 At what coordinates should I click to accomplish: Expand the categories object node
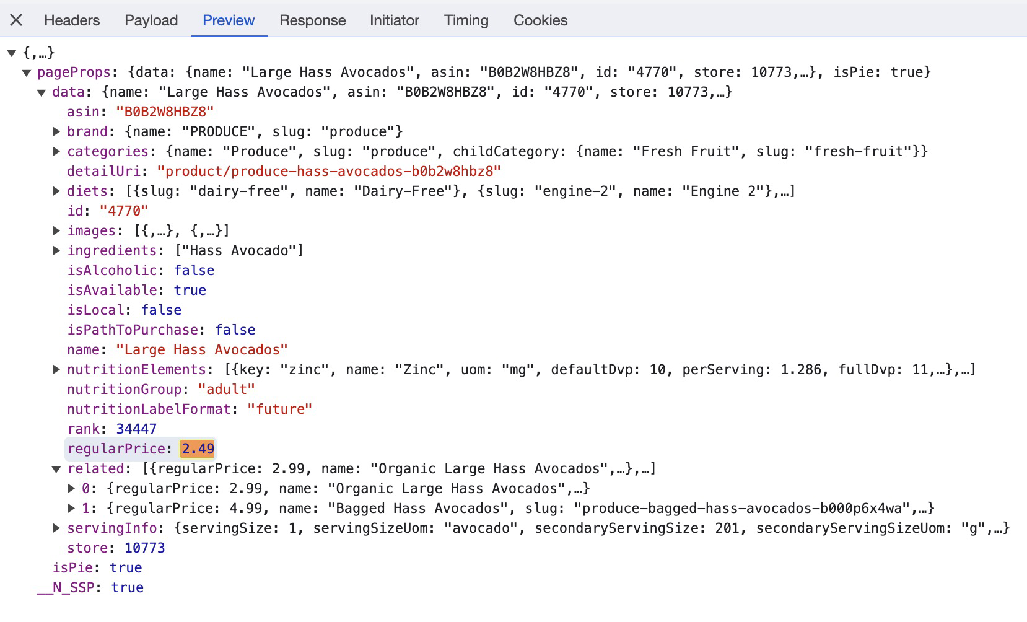(x=56, y=151)
